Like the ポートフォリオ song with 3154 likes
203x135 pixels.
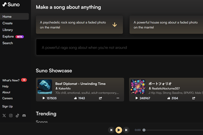pos(168,98)
